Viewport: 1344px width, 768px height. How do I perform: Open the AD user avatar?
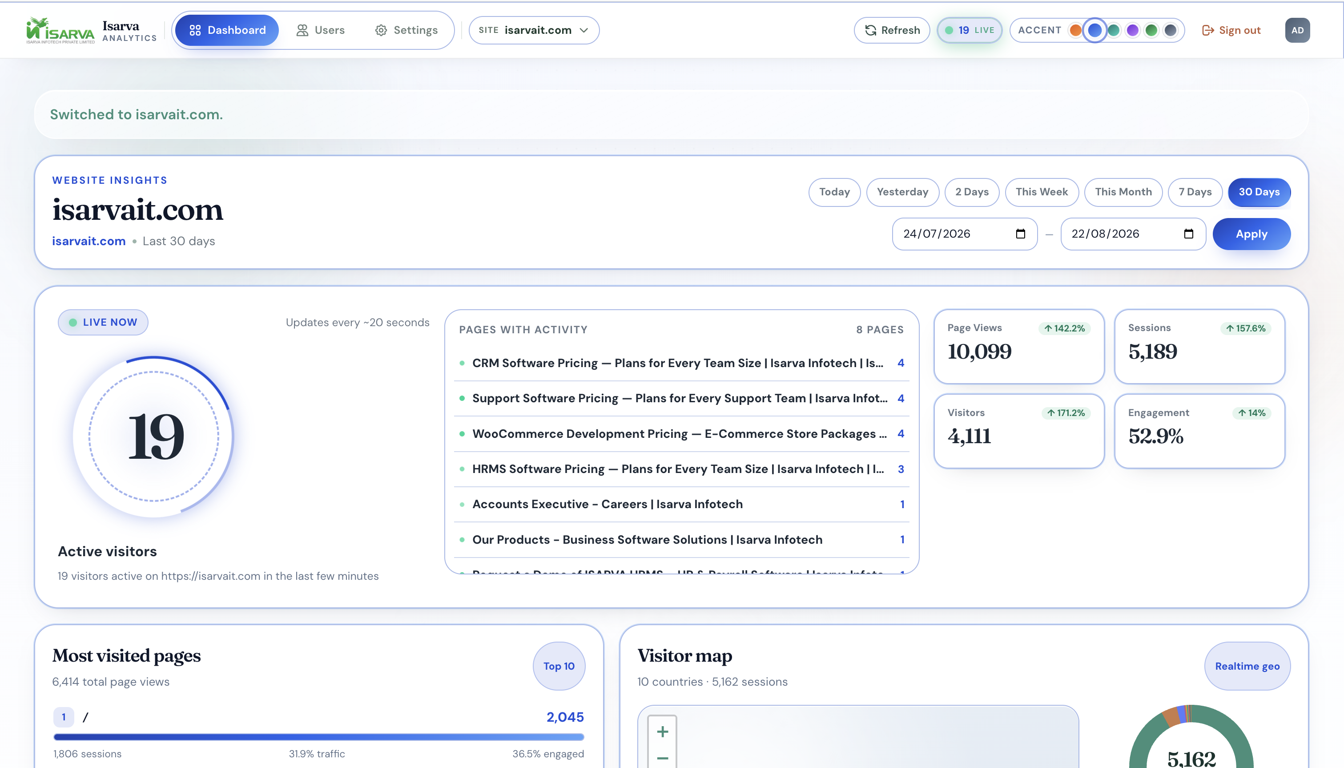(x=1297, y=31)
